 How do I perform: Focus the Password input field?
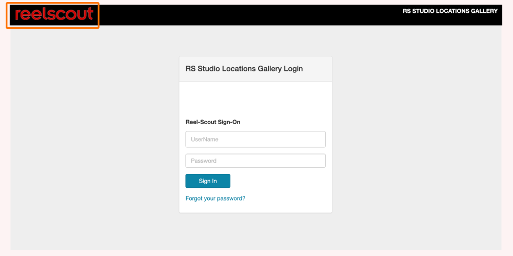coord(255,161)
